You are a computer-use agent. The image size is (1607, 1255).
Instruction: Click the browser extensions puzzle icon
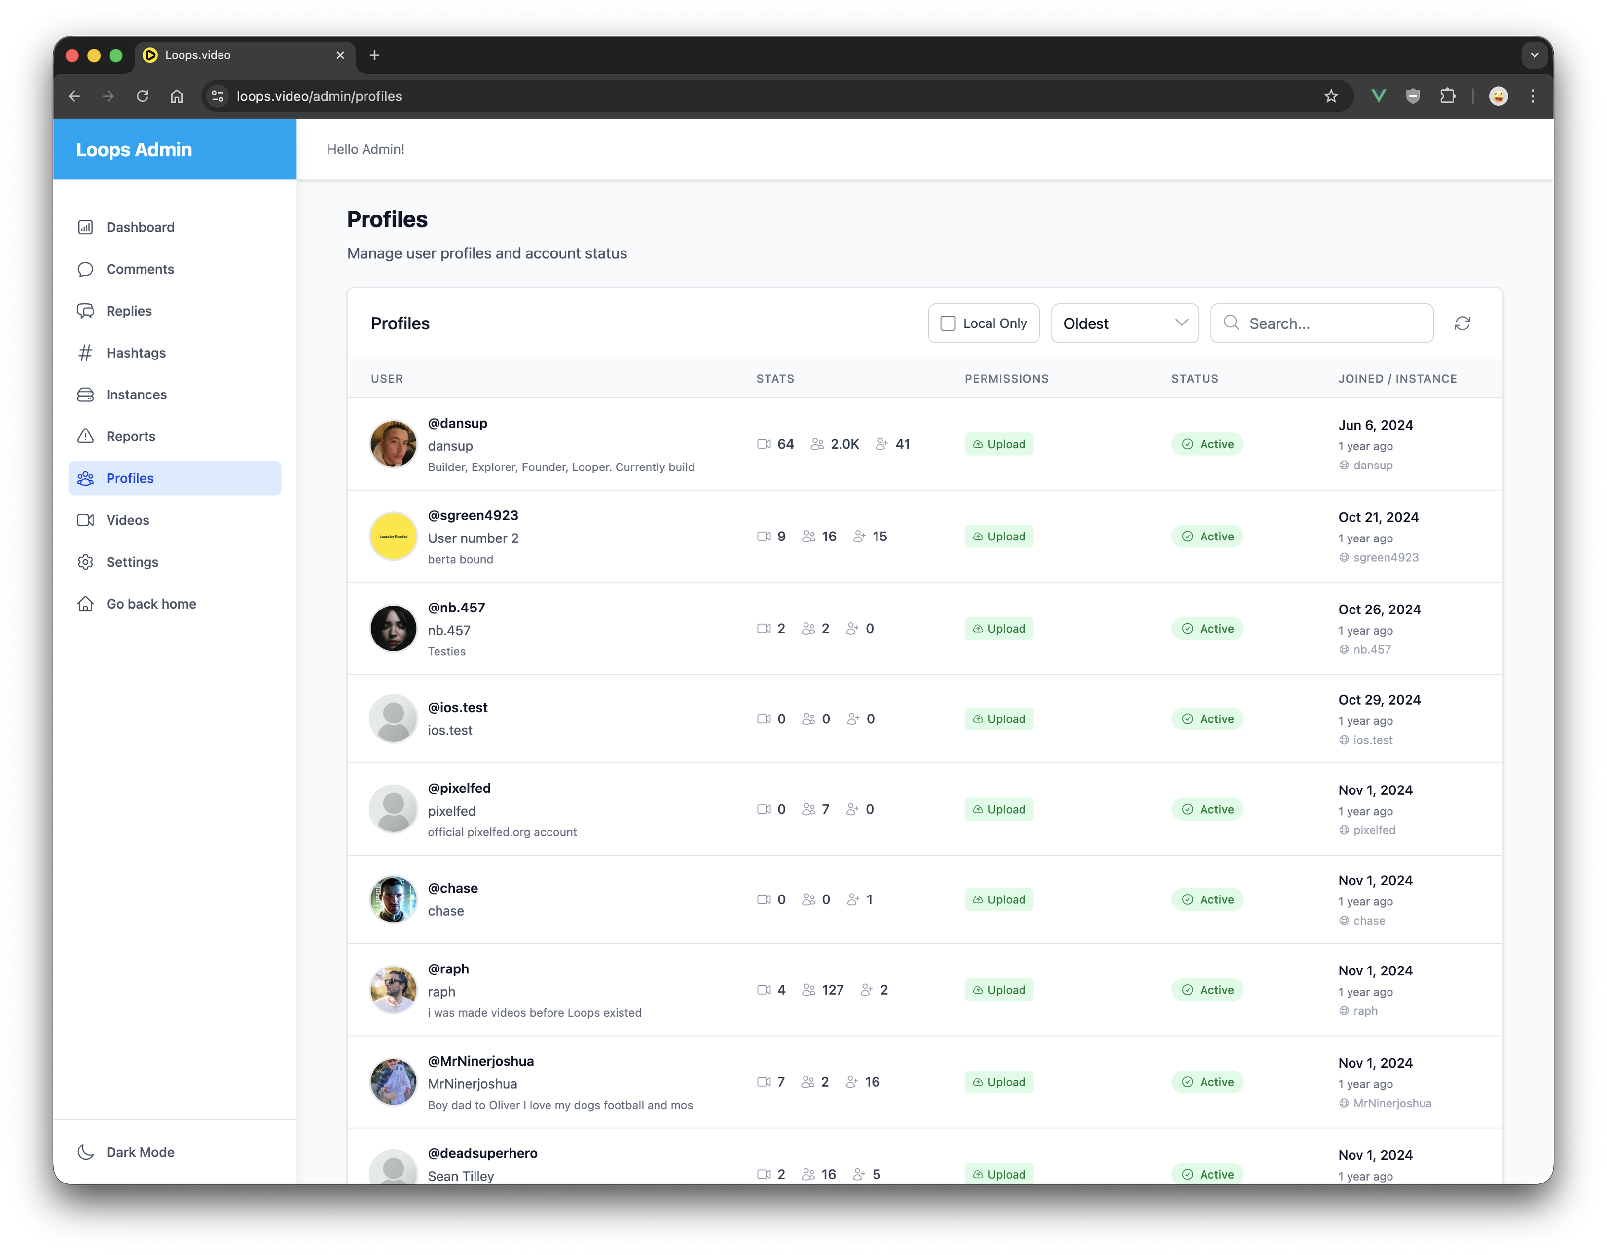tap(1447, 96)
